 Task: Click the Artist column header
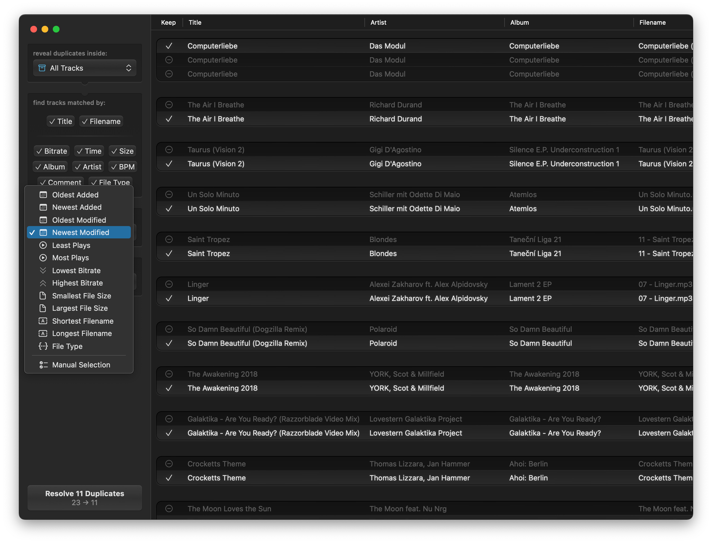click(x=378, y=22)
